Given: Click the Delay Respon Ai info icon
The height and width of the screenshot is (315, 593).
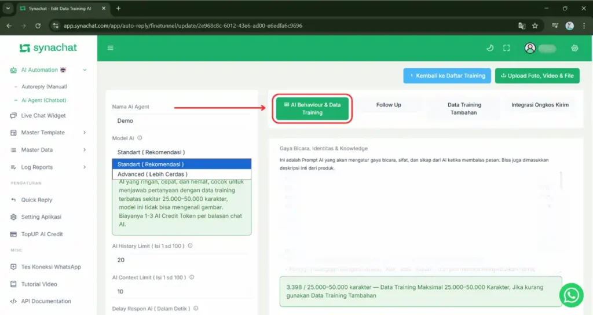Looking at the screenshot, I should (196, 308).
